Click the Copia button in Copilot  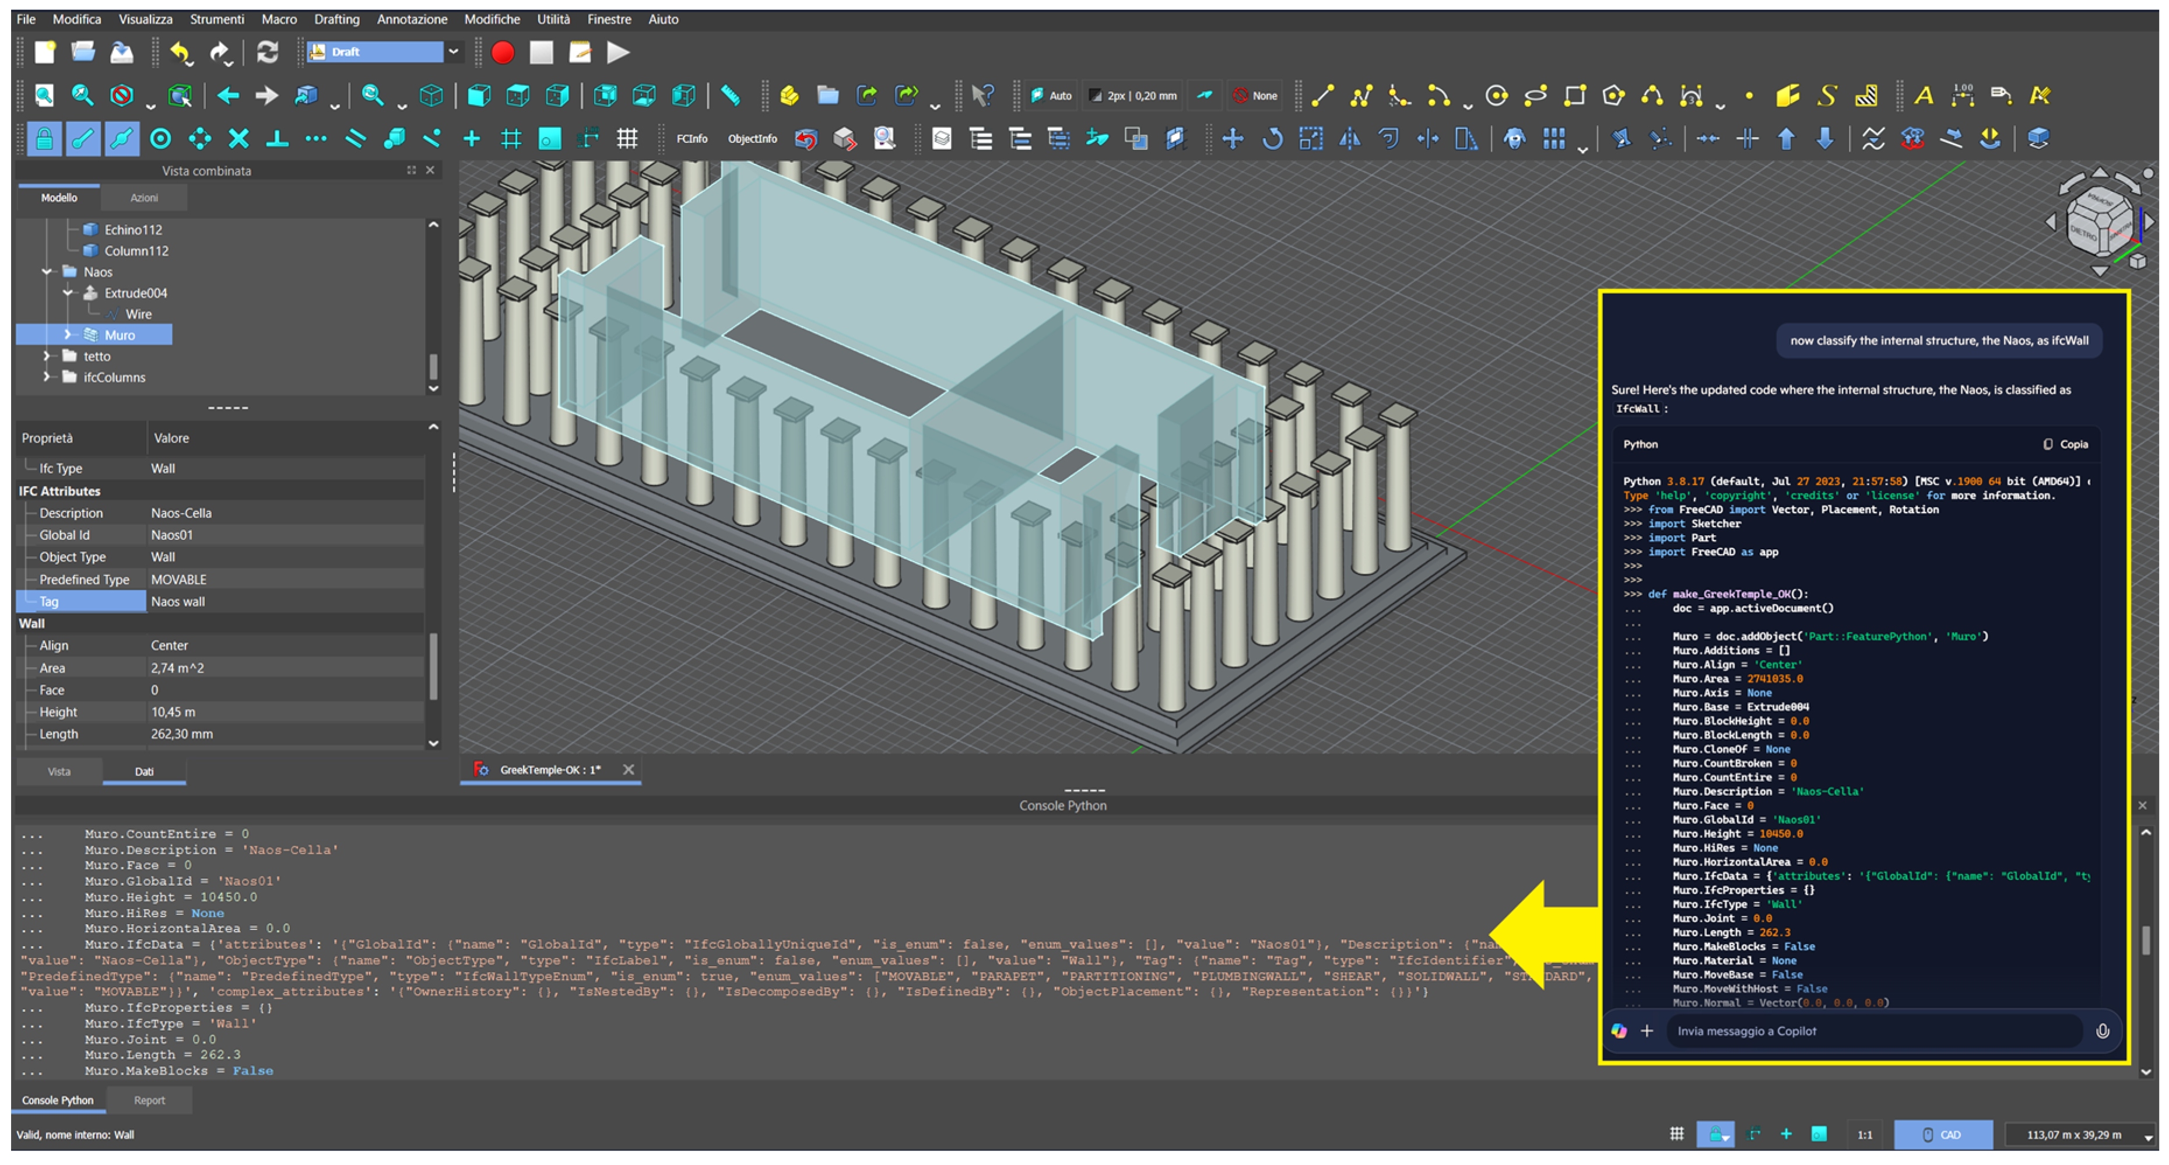point(2065,444)
